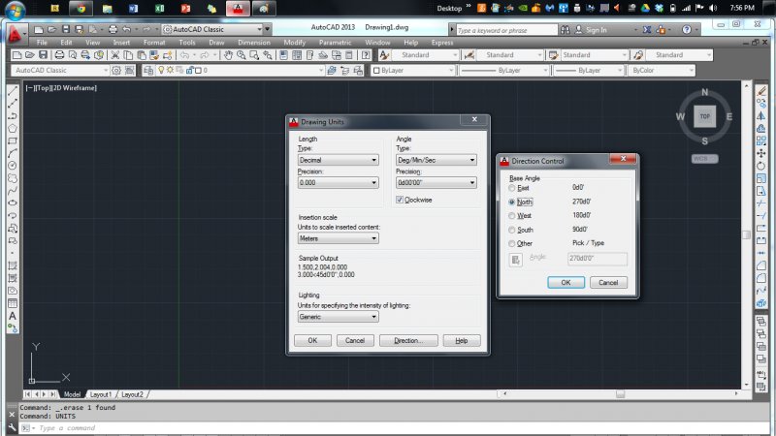The image size is (776, 436).
Task: Open the File menu
Action: coord(42,43)
